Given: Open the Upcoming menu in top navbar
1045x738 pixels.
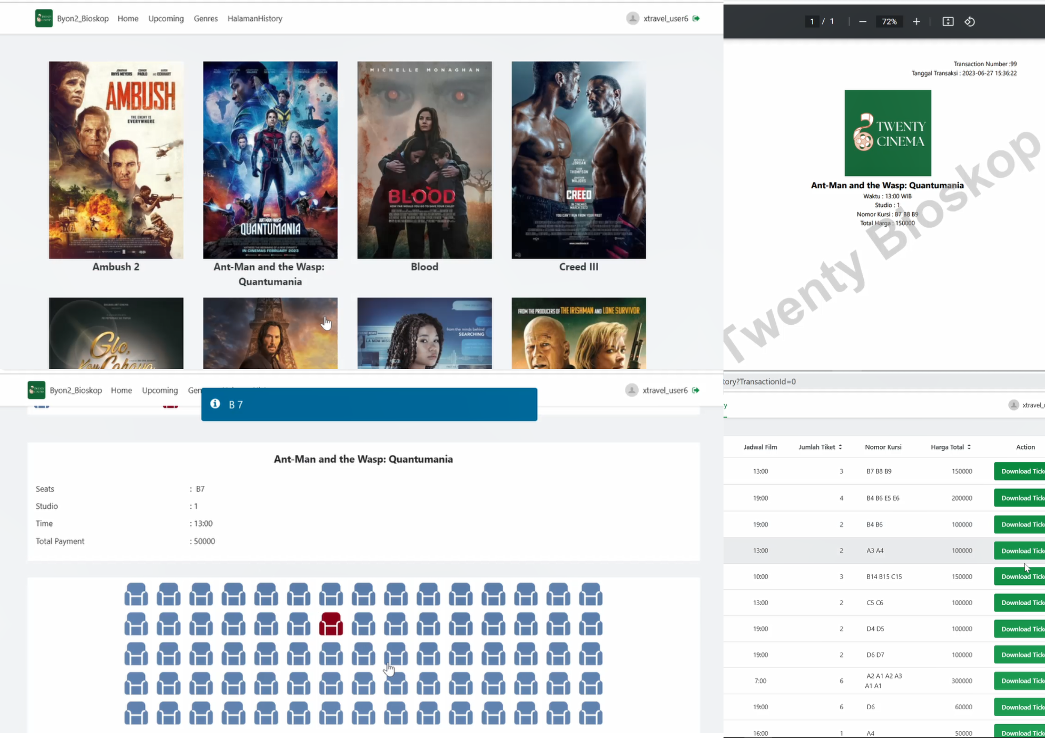Looking at the screenshot, I should 166,18.
